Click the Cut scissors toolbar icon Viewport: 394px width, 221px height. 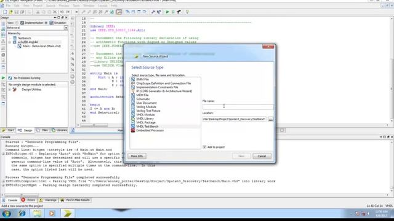tap(38, 12)
